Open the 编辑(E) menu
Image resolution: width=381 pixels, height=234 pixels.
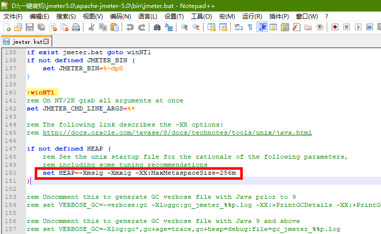[39, 17]
